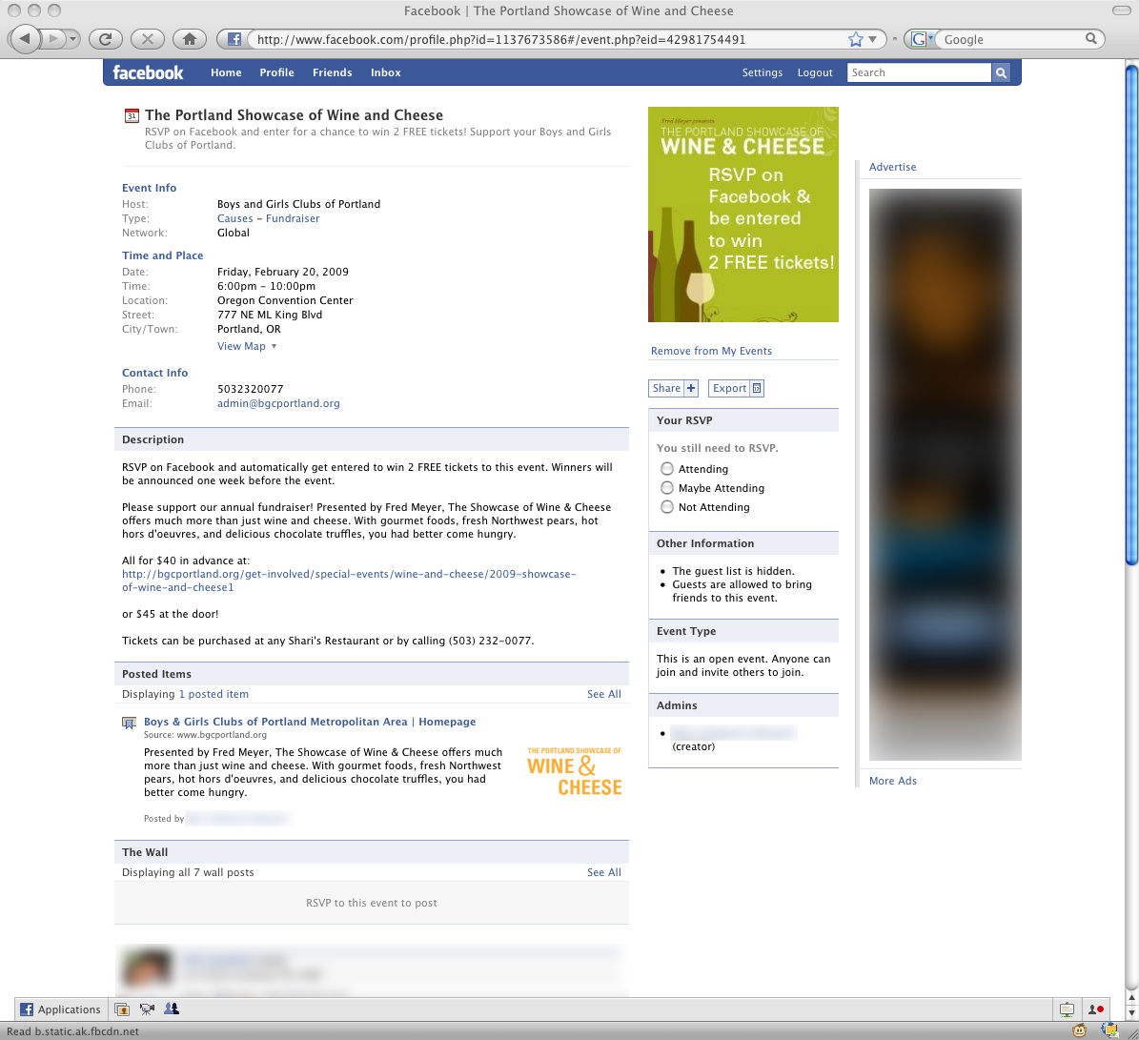Open the Home tab in Facebook nav
This screenshot has width=1139, height=1040.
pos(226,72)
